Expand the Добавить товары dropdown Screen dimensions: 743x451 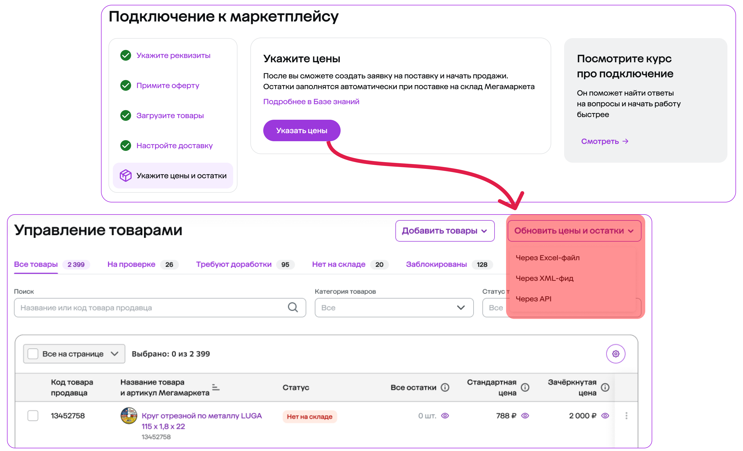[445, 231]
